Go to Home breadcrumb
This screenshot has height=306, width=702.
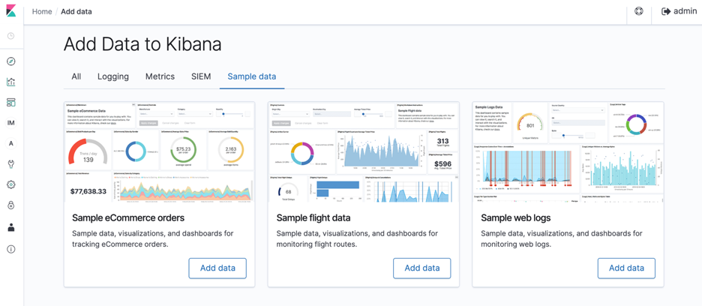42,12
